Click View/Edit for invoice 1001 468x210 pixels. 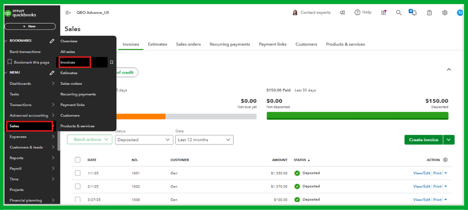tap(422, 173)
